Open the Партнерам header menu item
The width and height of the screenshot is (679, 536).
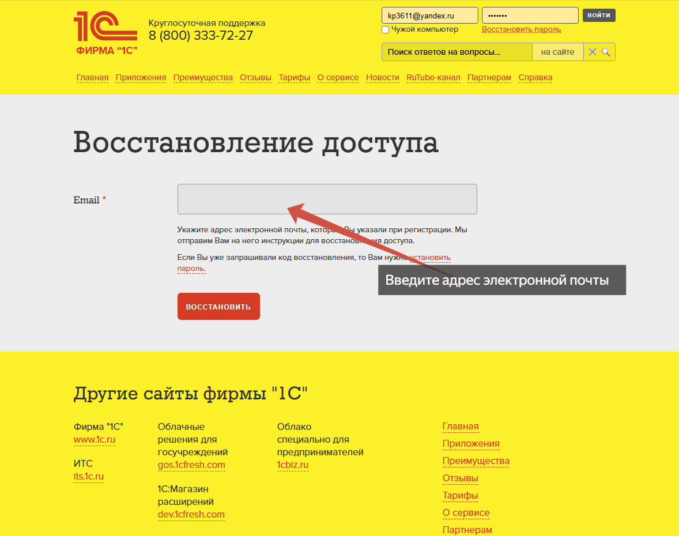(489, 77)
